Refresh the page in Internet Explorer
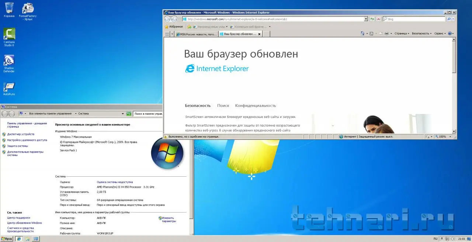 tap(372, 19)
